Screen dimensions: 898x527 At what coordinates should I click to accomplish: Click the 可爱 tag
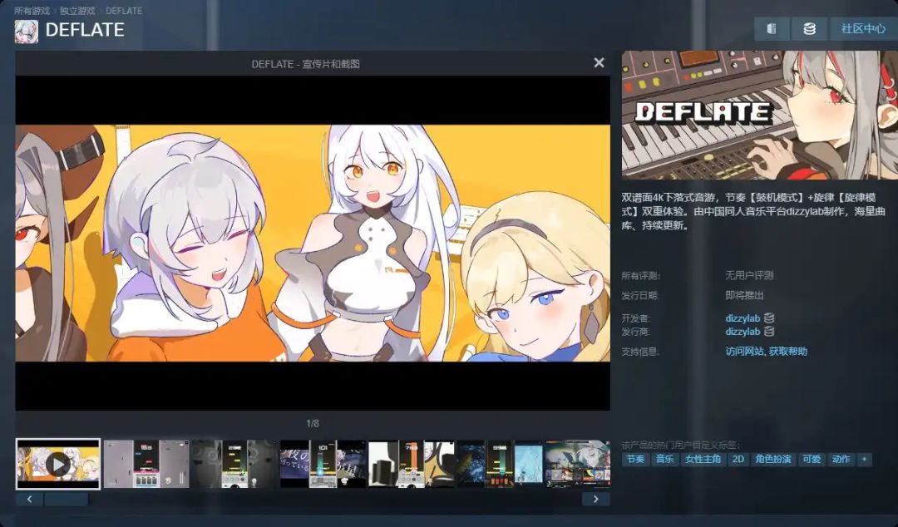tap(812, 460)
